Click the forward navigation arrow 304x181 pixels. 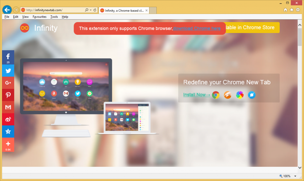coord(16,10)
